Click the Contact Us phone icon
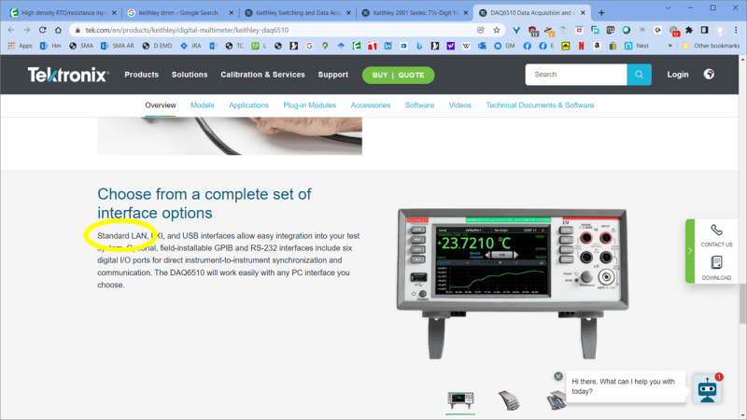The height and width of the screenshot is (420, 747). pos(716,231)
